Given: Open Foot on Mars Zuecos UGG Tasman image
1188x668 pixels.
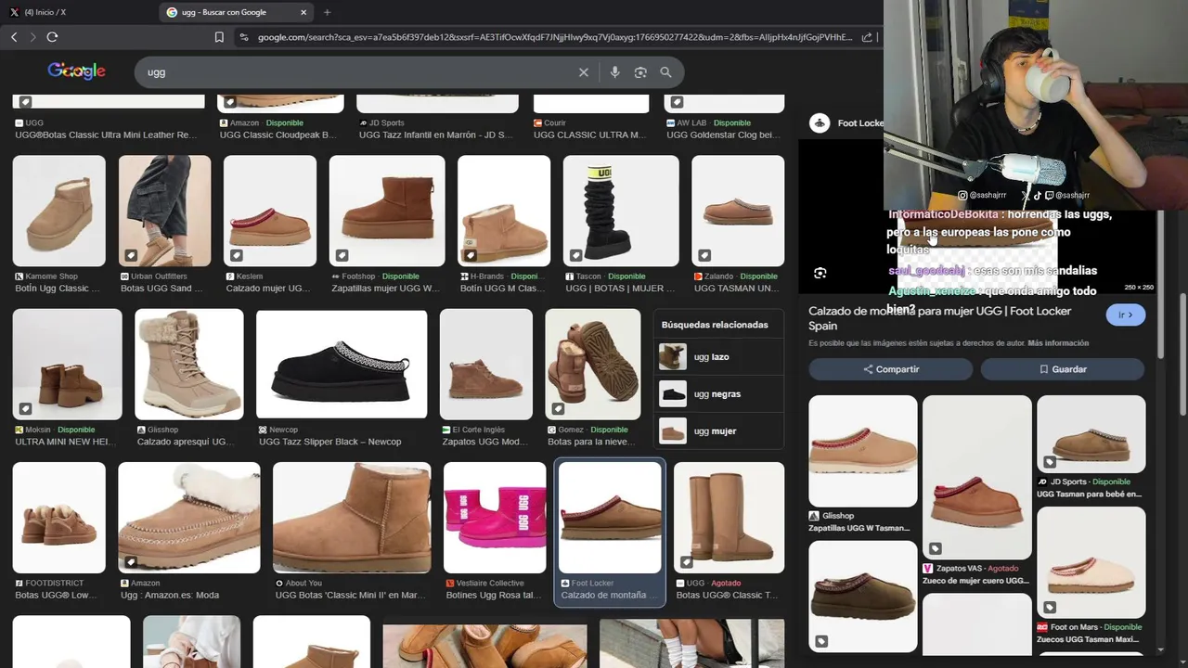Looking at the screenshot, I should coord(1091,562).
